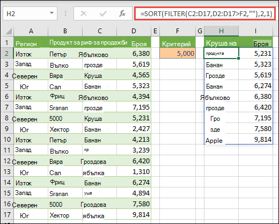Click the formula bar with the SORT formula

[205, 13]
